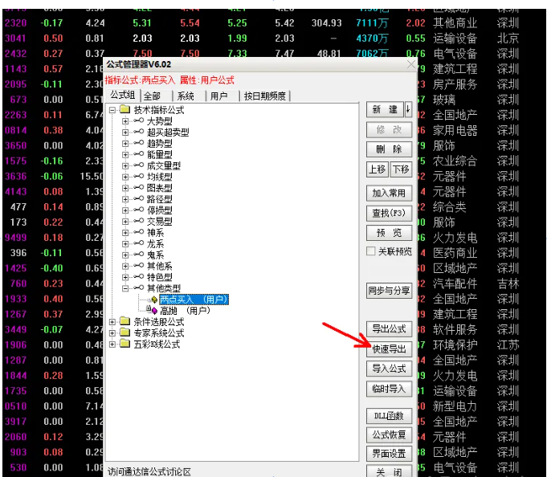
Task: Click the key icon beside 其他系
Action: (139, 265)
